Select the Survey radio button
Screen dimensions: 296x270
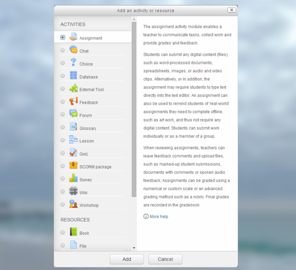pos(63,179)
